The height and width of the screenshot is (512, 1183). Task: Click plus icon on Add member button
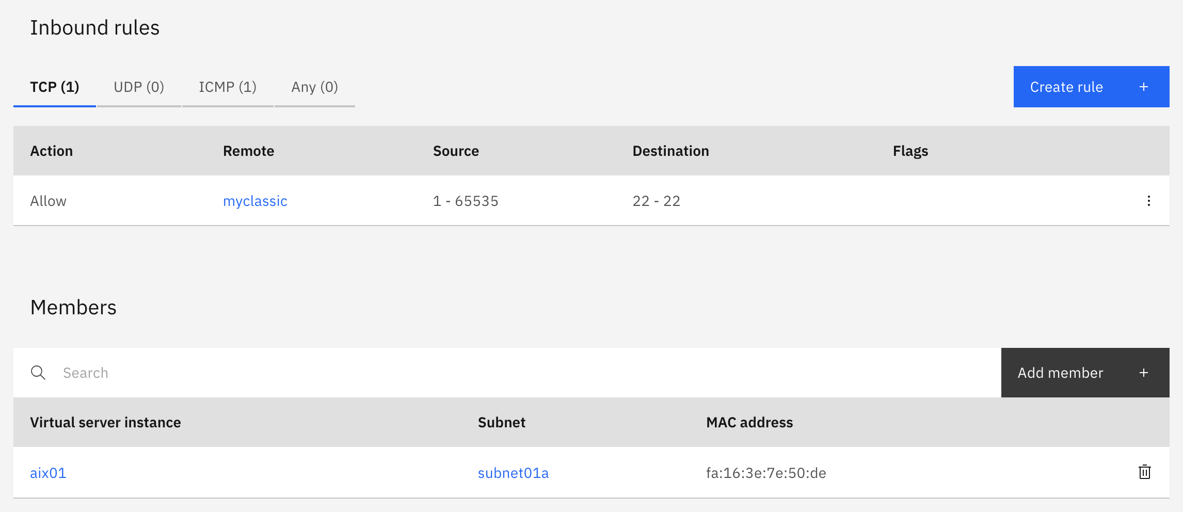click(1143, 373)
